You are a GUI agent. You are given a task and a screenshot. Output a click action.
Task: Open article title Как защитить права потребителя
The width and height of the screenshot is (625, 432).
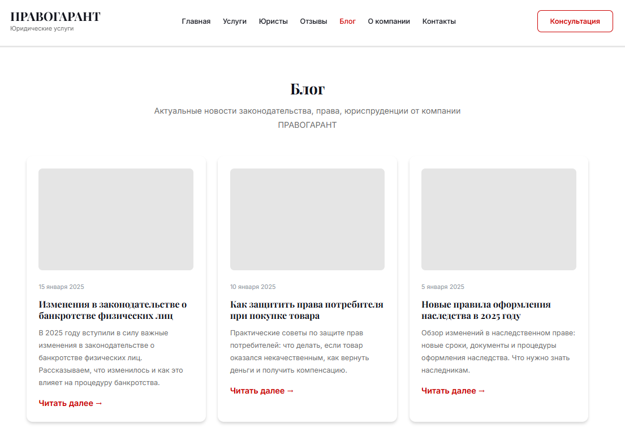(307, 310)
